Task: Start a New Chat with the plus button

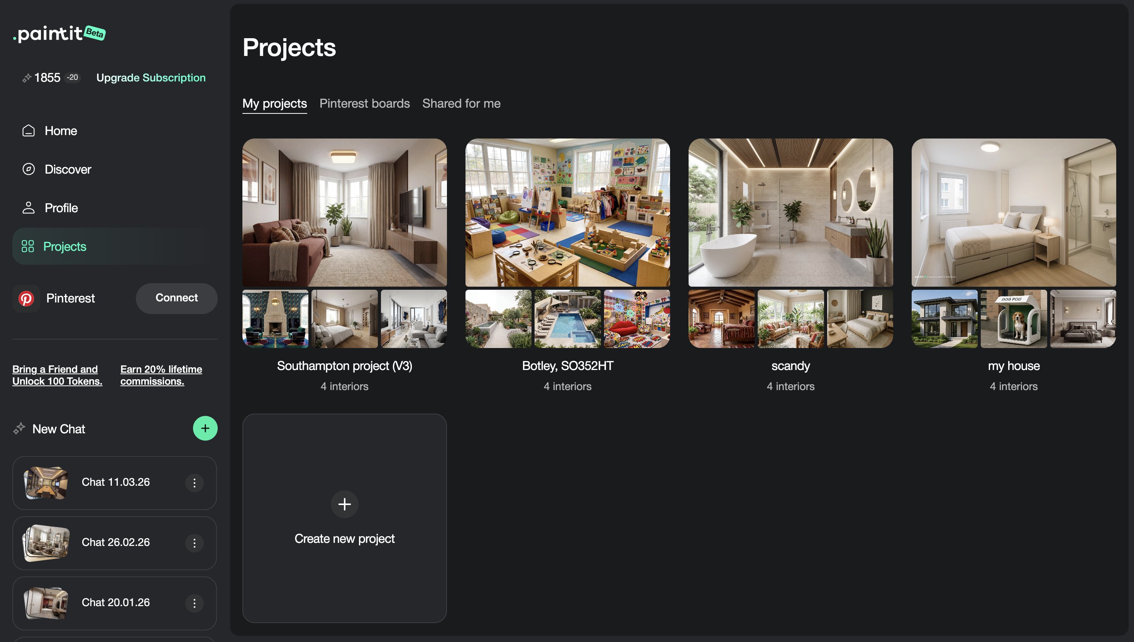Action: click(x=205, y=428)
